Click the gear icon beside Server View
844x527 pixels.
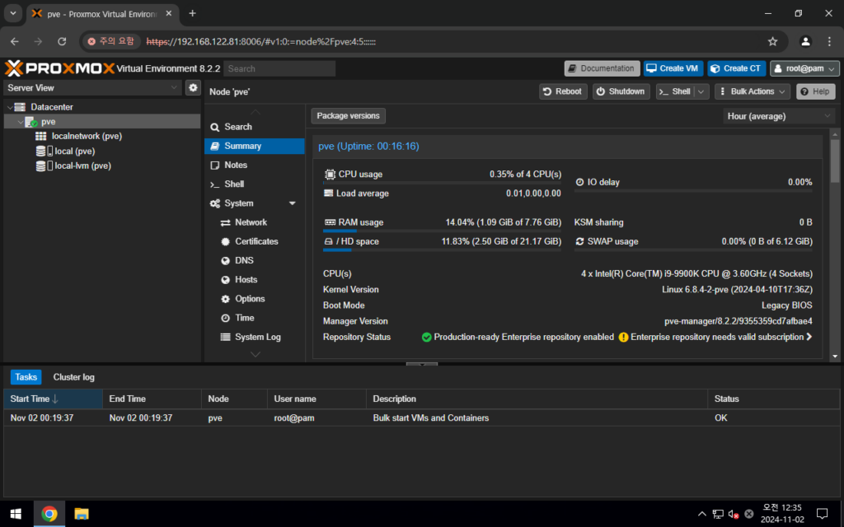pos(193,87)
